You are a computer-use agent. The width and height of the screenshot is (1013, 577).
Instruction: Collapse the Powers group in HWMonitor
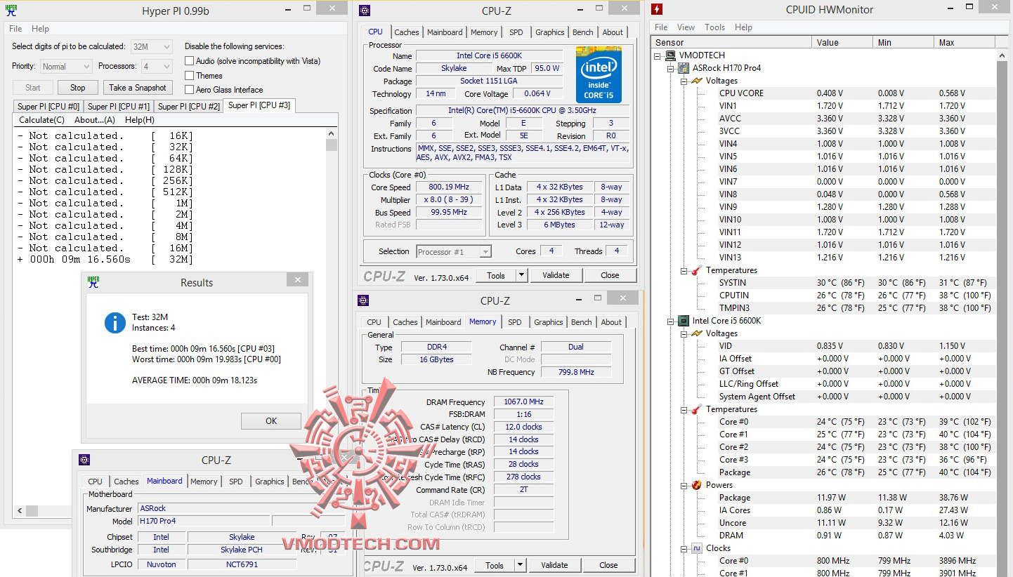684,485
